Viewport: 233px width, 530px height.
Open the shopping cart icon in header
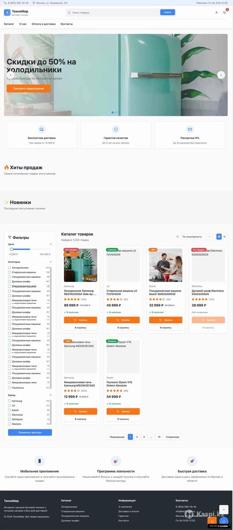pos(225,12)
